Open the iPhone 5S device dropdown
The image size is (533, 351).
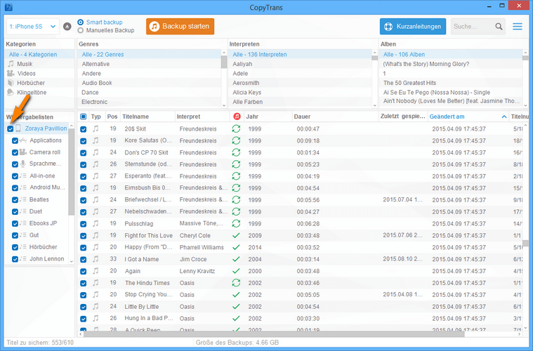tap(33, 27)
